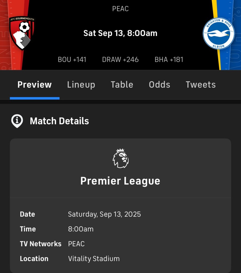The image size is (241, 273).
Task: Tap the PEAC TV Networks value
Action: 76,244
